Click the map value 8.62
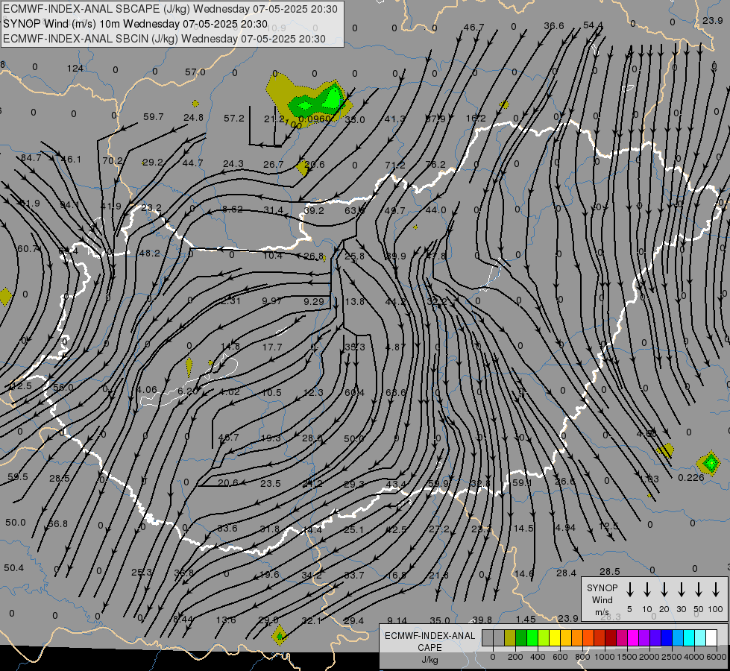730x671 pixels. click(x=233, y=210)
